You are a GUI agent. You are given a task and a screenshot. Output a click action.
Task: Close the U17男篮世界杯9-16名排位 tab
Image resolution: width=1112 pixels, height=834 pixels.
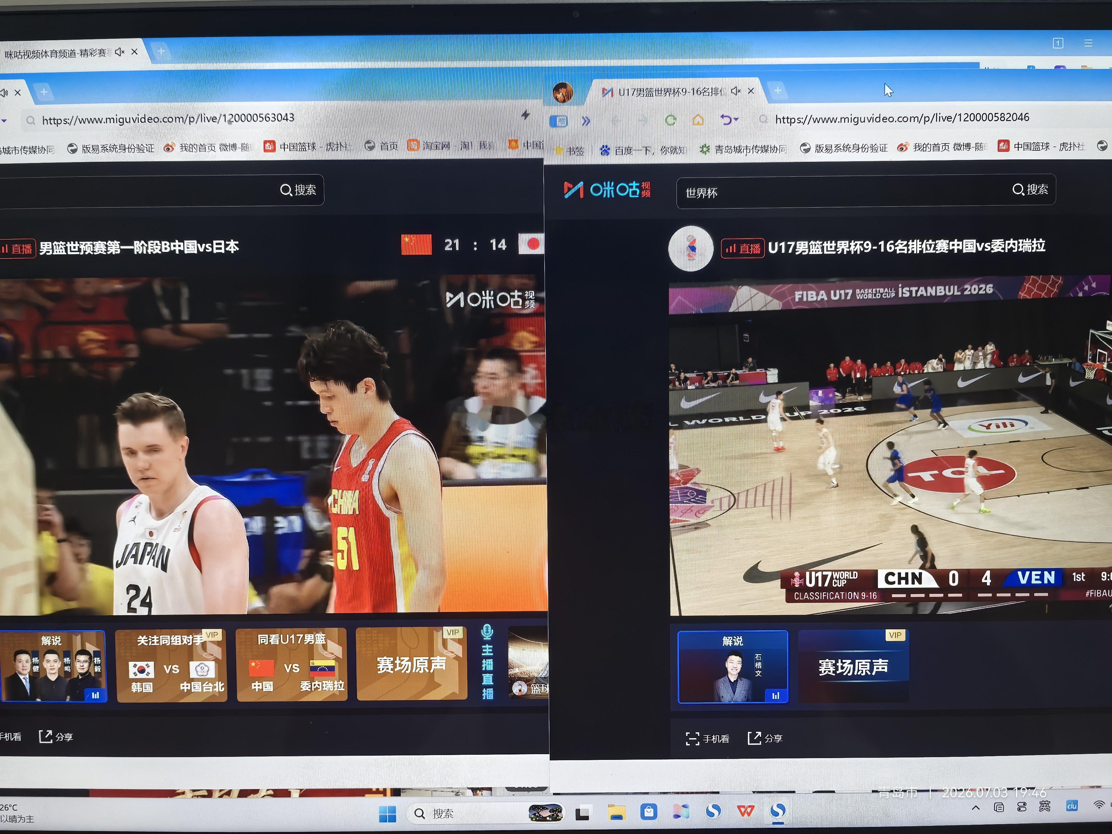pos(751,91)
